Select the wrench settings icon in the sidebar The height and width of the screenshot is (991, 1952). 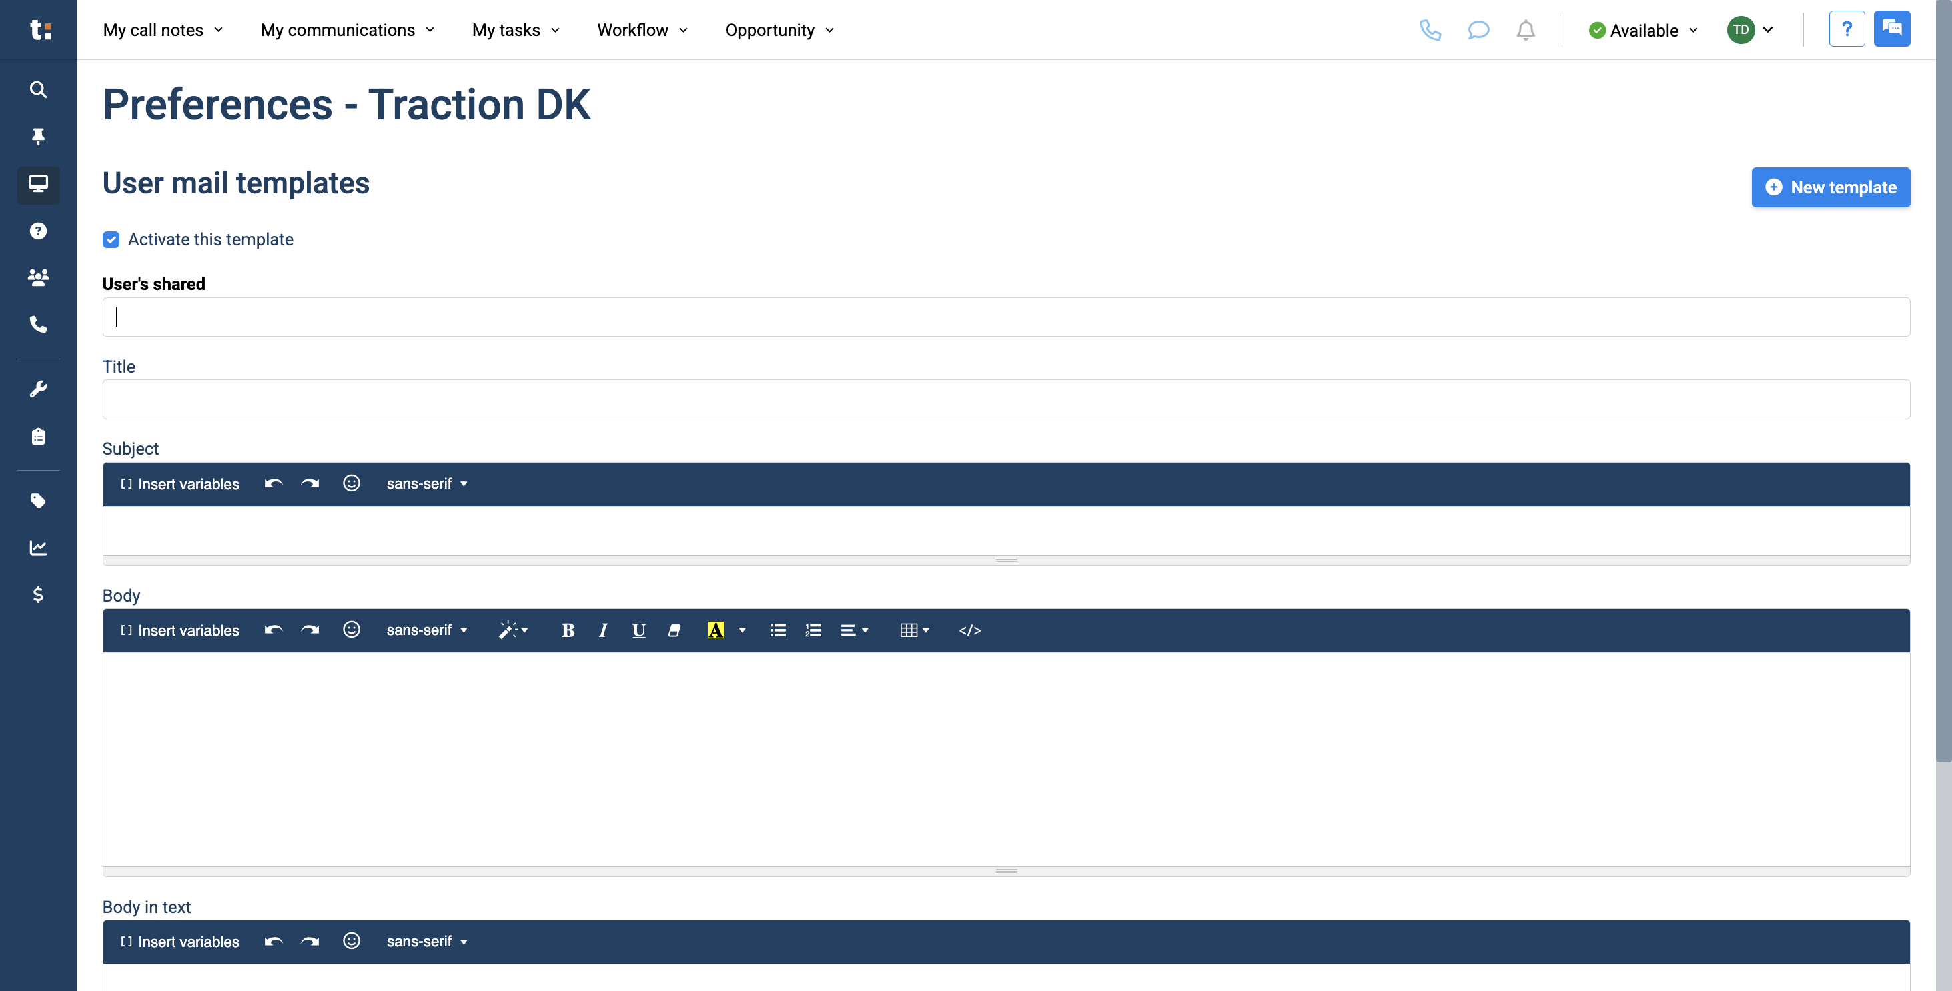click(38, 389)
